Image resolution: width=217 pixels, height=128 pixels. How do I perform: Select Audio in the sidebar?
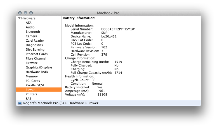coord(30,27)
